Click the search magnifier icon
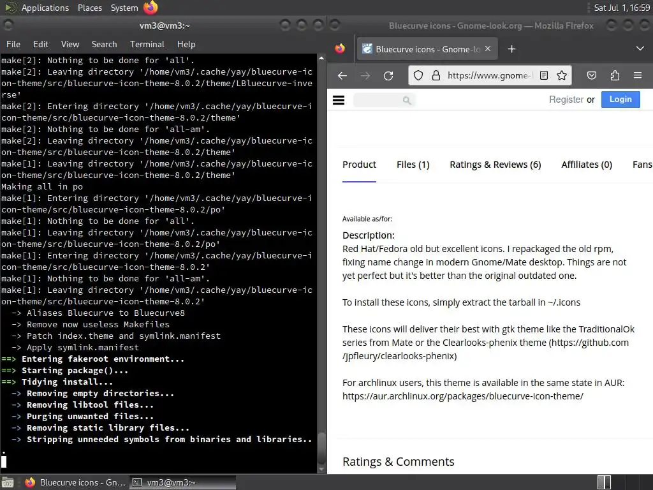Image resolution: width=653 pixels, height=490 pixels. 407,100
